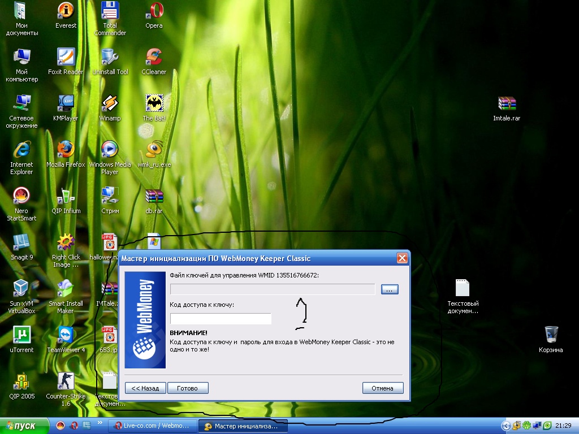Open the Winamp desktop icon
The width and height of the screenshot is (579, 434).
(x=110, y=103)
